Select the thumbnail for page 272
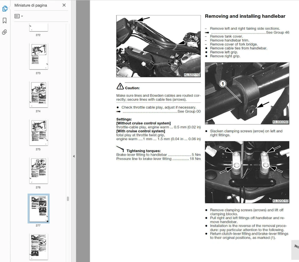Viewport: 299px width, 262px height. point(38,26)
